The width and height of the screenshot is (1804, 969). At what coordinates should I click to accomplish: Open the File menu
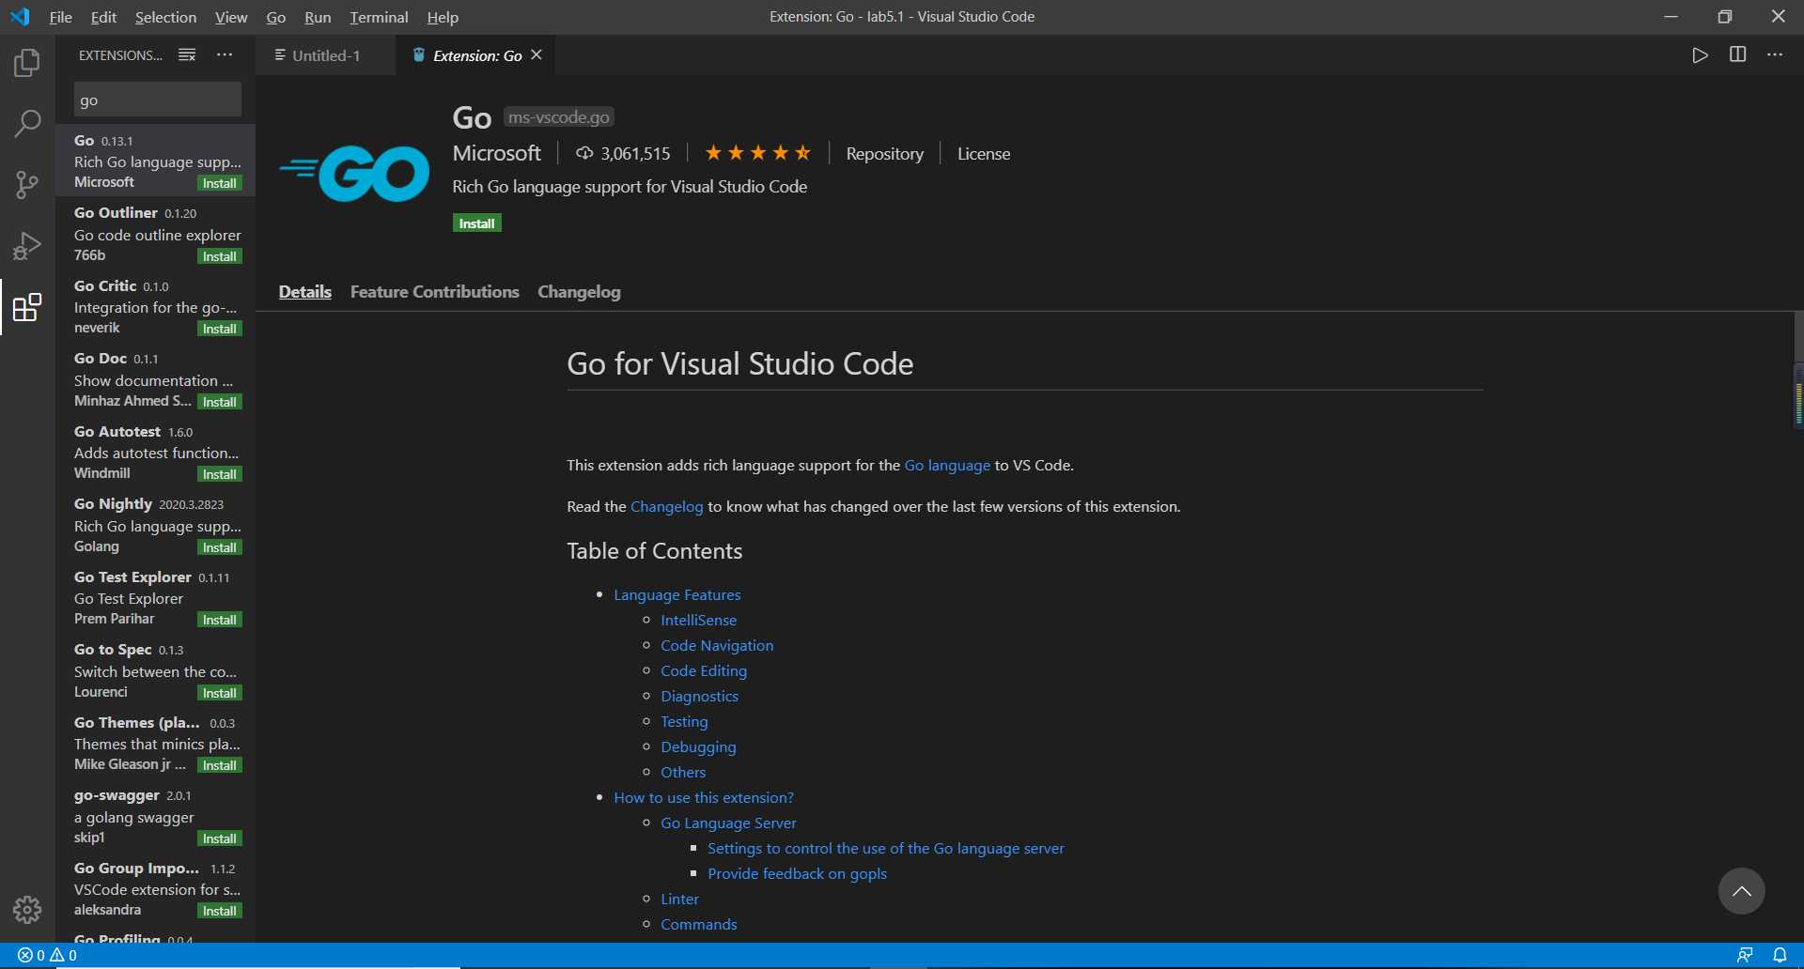(x=60, y=17)
